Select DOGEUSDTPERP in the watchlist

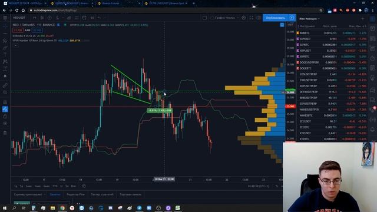pos(332,62)
